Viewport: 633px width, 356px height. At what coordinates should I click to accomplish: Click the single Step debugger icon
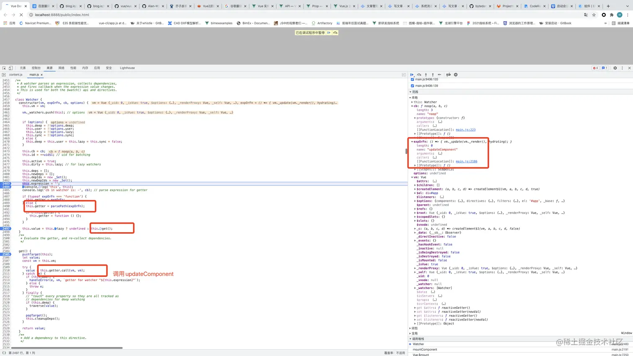tap(440, 75)
